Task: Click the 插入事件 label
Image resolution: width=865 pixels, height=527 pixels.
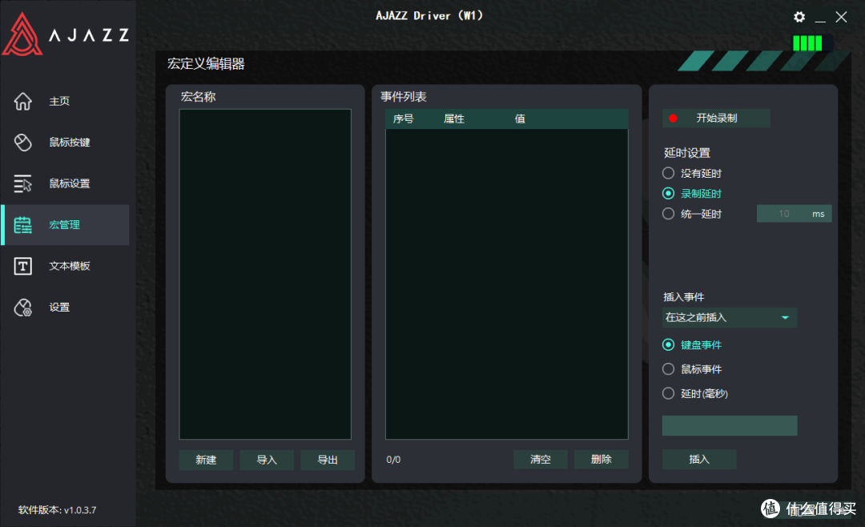Action: click(683, 297)
